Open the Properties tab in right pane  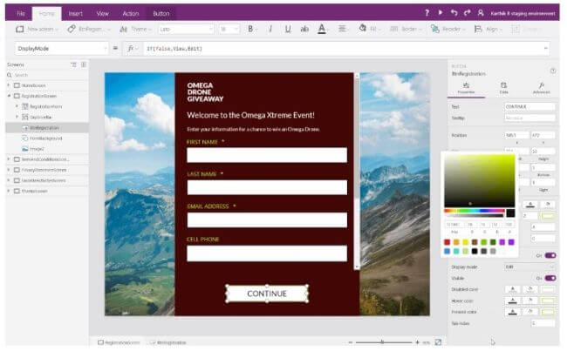tap(466, 88)
